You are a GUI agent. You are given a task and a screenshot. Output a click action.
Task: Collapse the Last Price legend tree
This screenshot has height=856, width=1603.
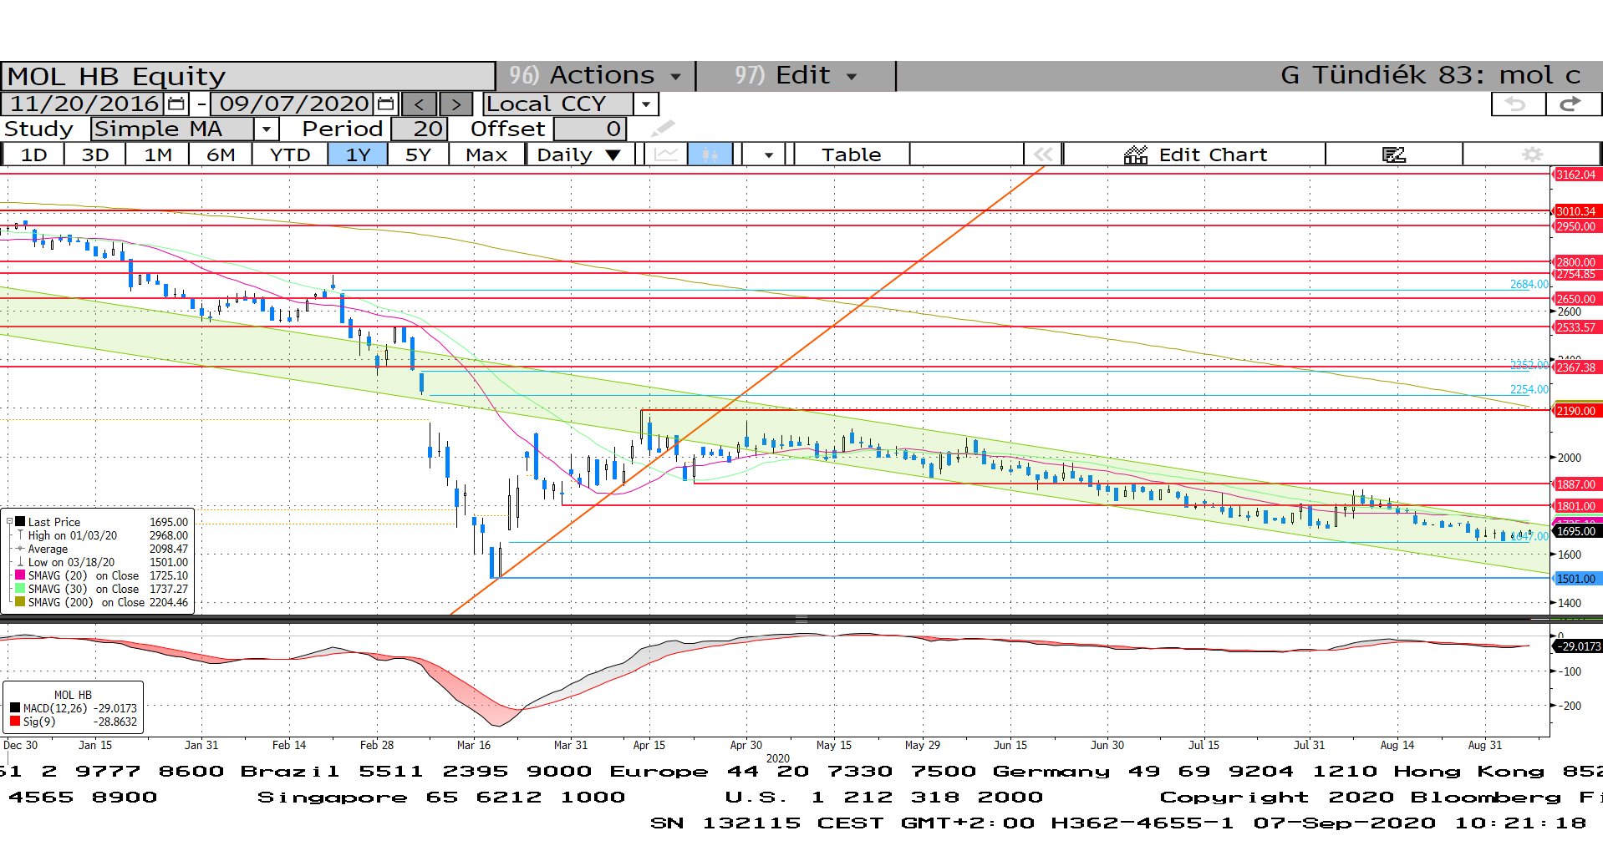click(x=9, y=521)
